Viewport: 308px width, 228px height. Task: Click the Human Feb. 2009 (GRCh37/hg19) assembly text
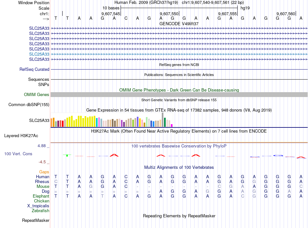146,3
